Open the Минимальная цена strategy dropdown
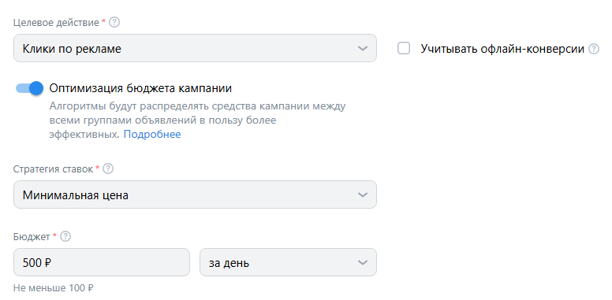The width and height of the screenshot is (612, 300). 195,194
